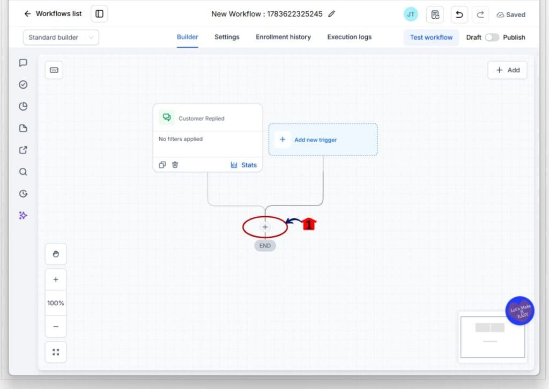This screenshot has width=549, height=389.
Task: Toggle the Draft/Publish switch
Action: pos(492,38)
